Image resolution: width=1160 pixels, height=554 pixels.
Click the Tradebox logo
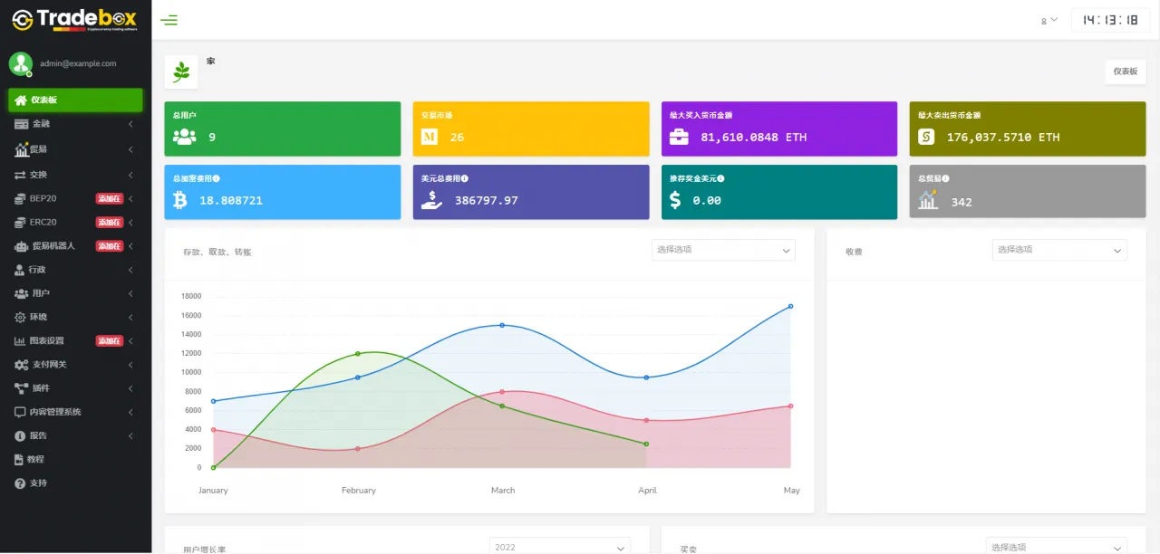click(x=75, y=20)
